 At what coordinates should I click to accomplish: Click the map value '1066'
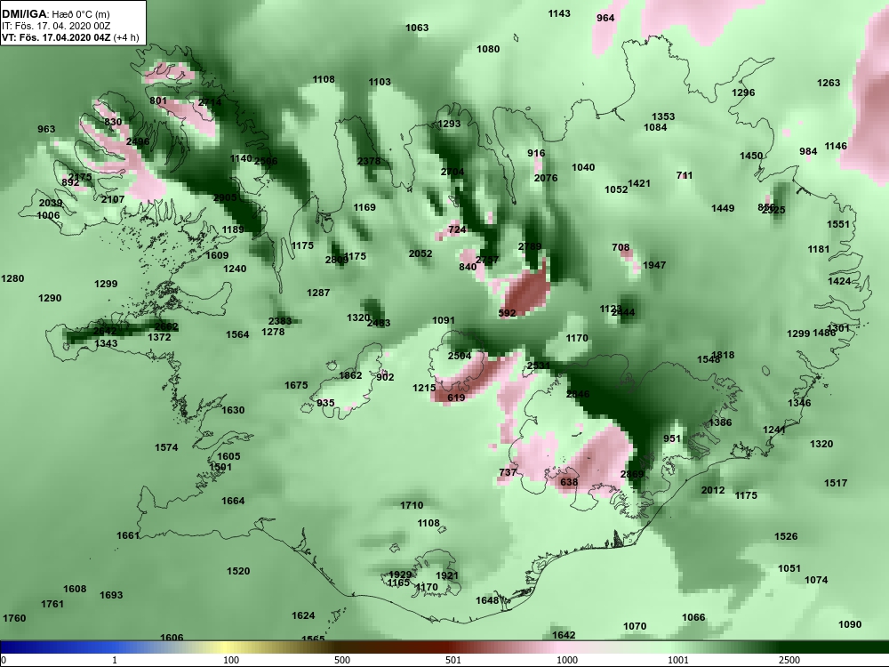693,618
